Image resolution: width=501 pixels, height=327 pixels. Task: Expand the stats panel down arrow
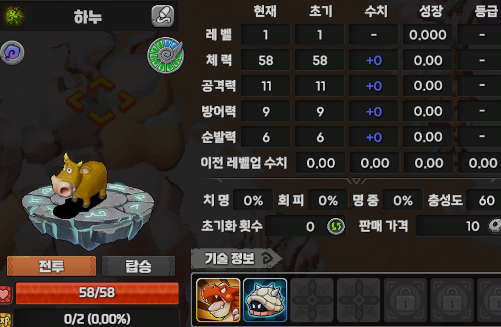point(356,181)
